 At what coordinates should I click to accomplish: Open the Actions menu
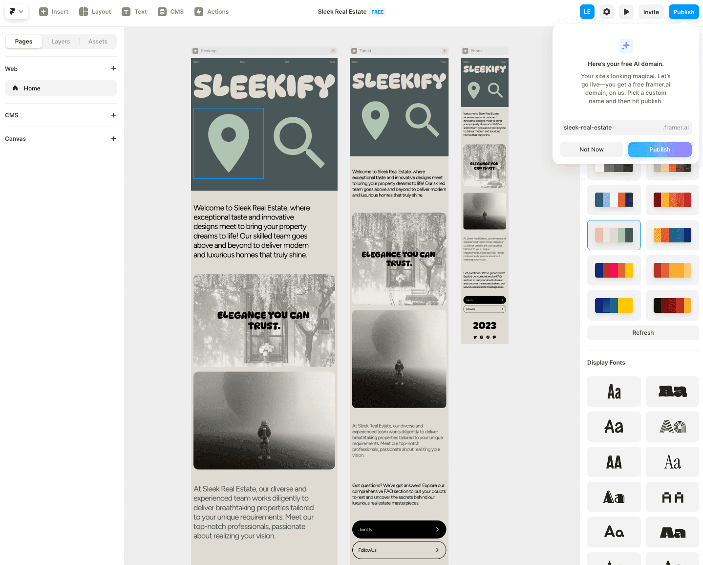pos(212,12)
